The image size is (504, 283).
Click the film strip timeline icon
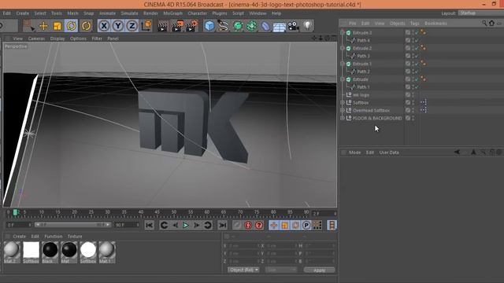[x=332, y=226]
